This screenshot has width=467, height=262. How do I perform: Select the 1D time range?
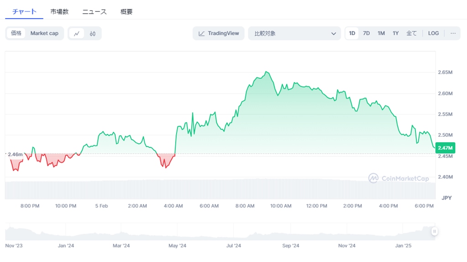click(x=352, y=33)
